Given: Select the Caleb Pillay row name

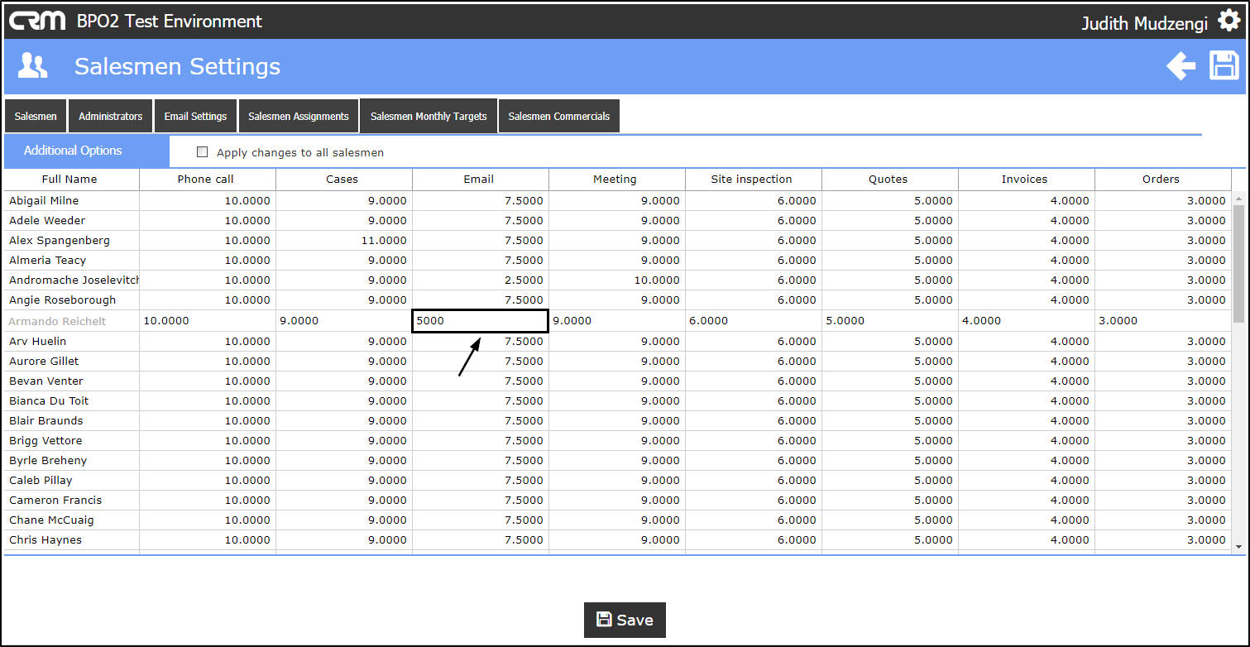Looking at the screenshot, I should pos(41,481).
